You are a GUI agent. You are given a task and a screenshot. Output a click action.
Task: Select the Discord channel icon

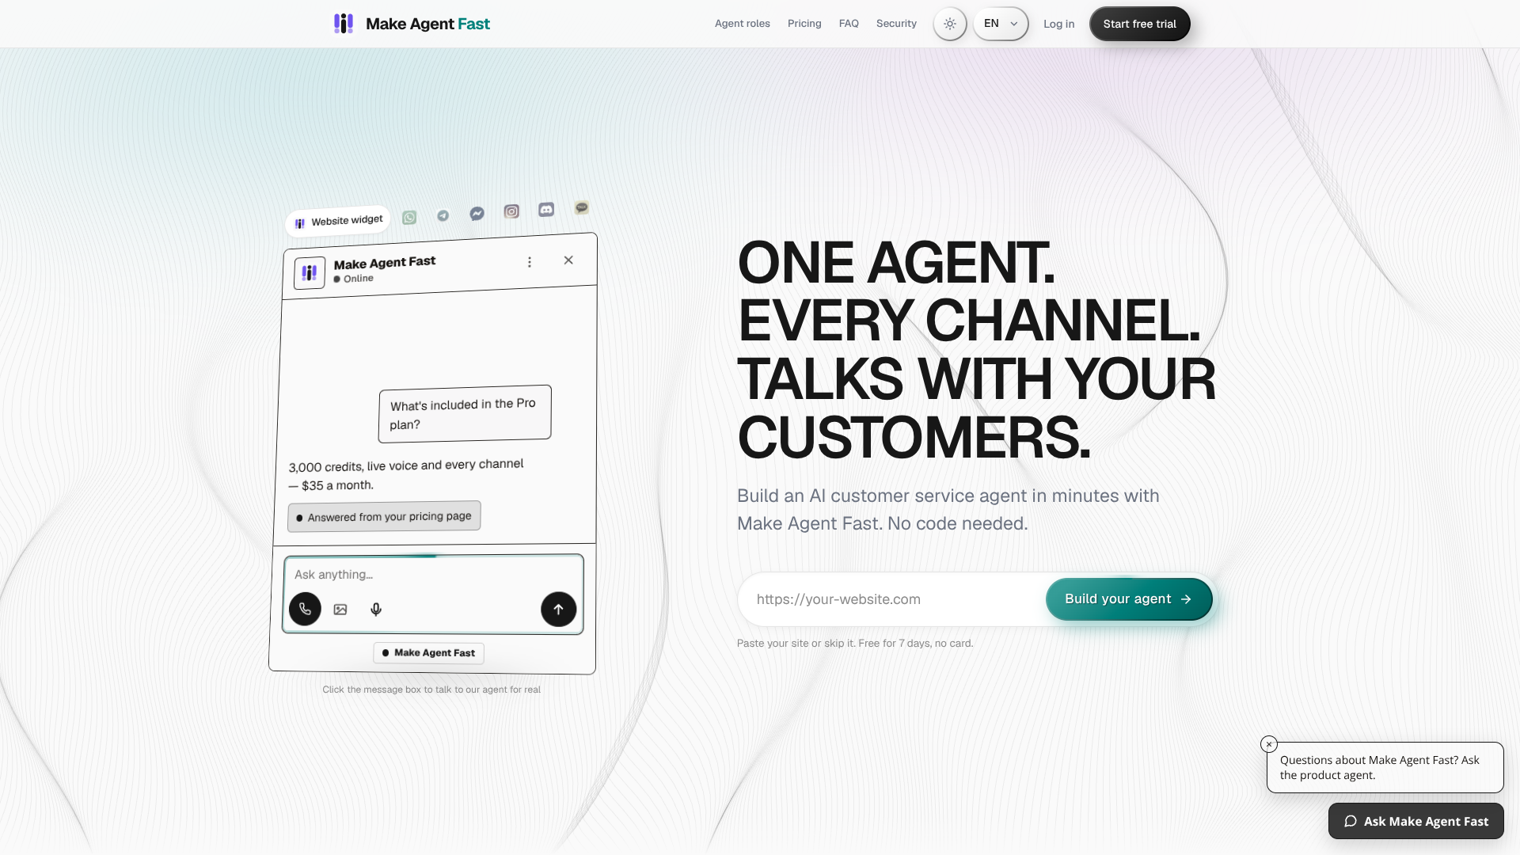click(546, 210)
